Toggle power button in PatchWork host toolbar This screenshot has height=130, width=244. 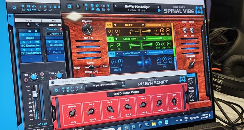click(x=14, y=7)
